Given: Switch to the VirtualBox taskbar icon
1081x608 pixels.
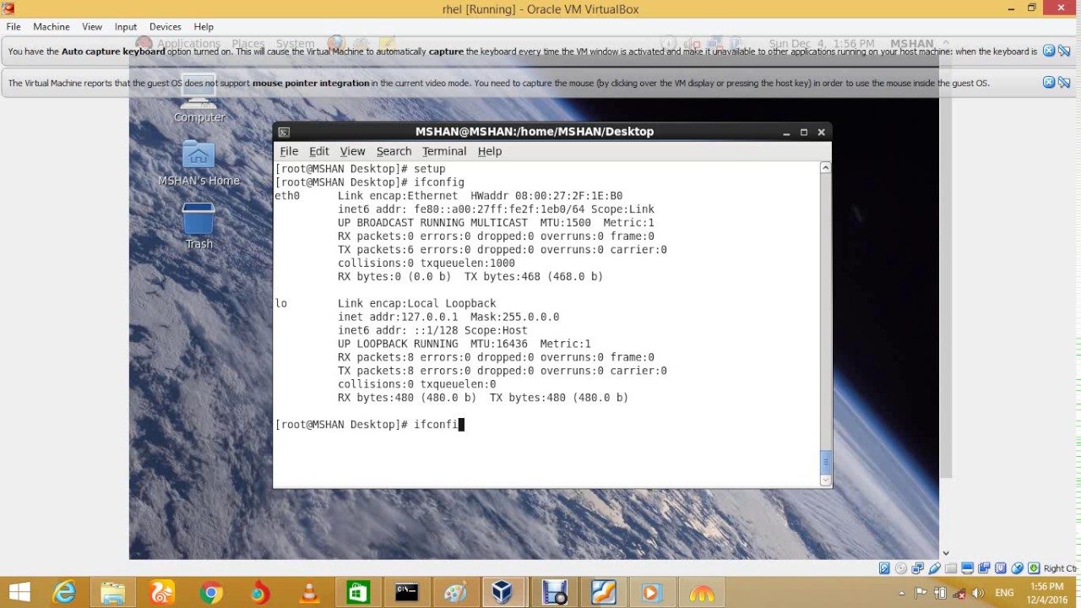Looking at the screenshot, I should coord(502,593).
